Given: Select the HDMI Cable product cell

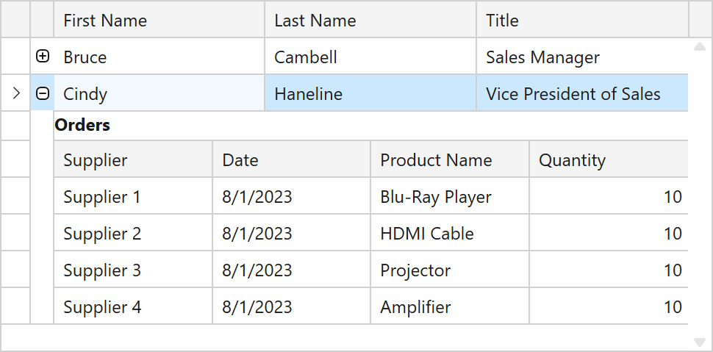Looking at the screenshot, I should [450, 234].
